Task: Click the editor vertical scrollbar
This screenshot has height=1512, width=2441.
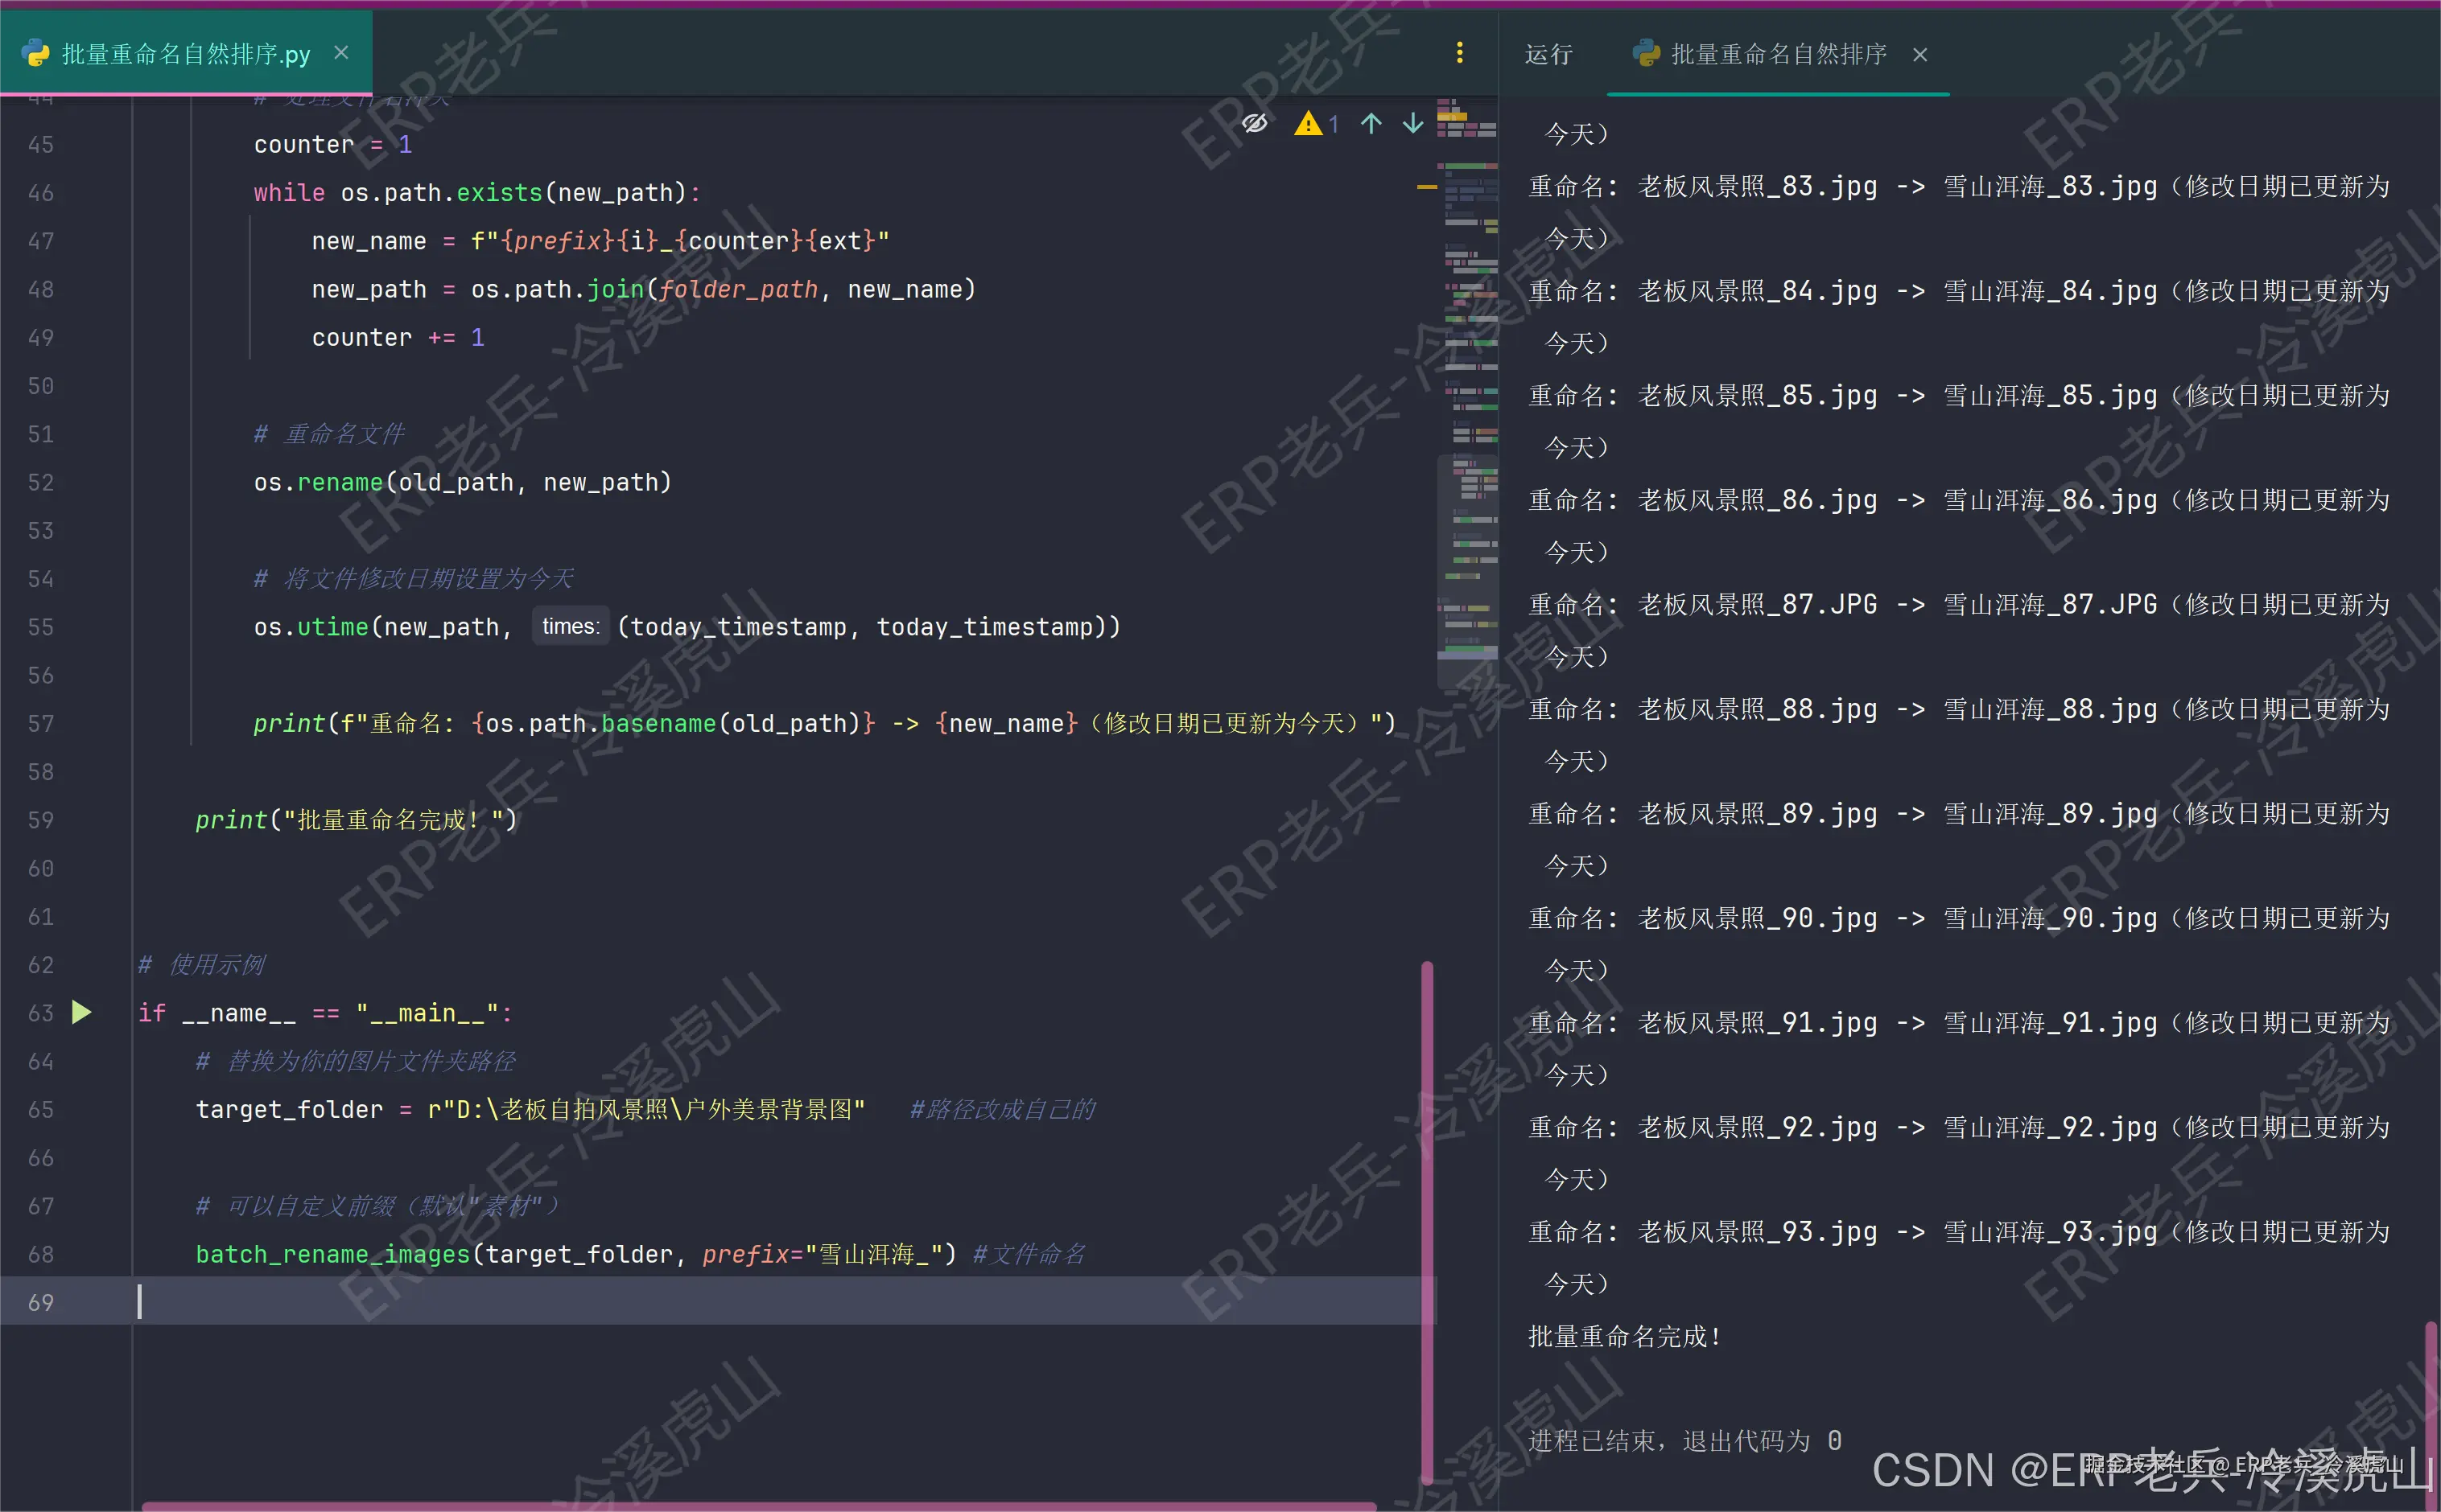Action: [x=1428, y=1200]
